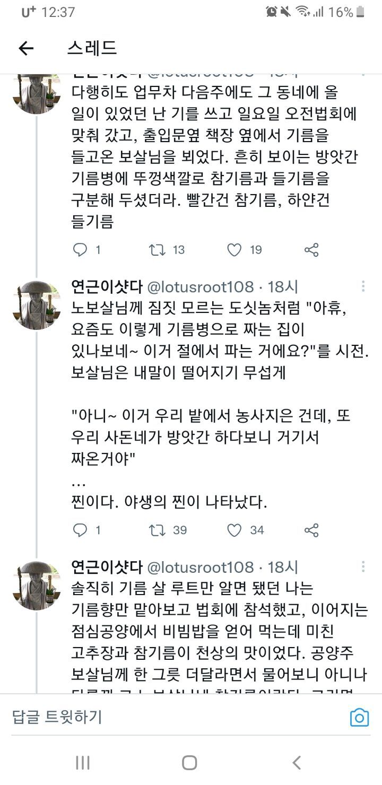Open 연근이샷다 profile name on the 솔직히 기름 tweet
The width and height of the screenshot is (382, 785).
[x=107, y=567]
